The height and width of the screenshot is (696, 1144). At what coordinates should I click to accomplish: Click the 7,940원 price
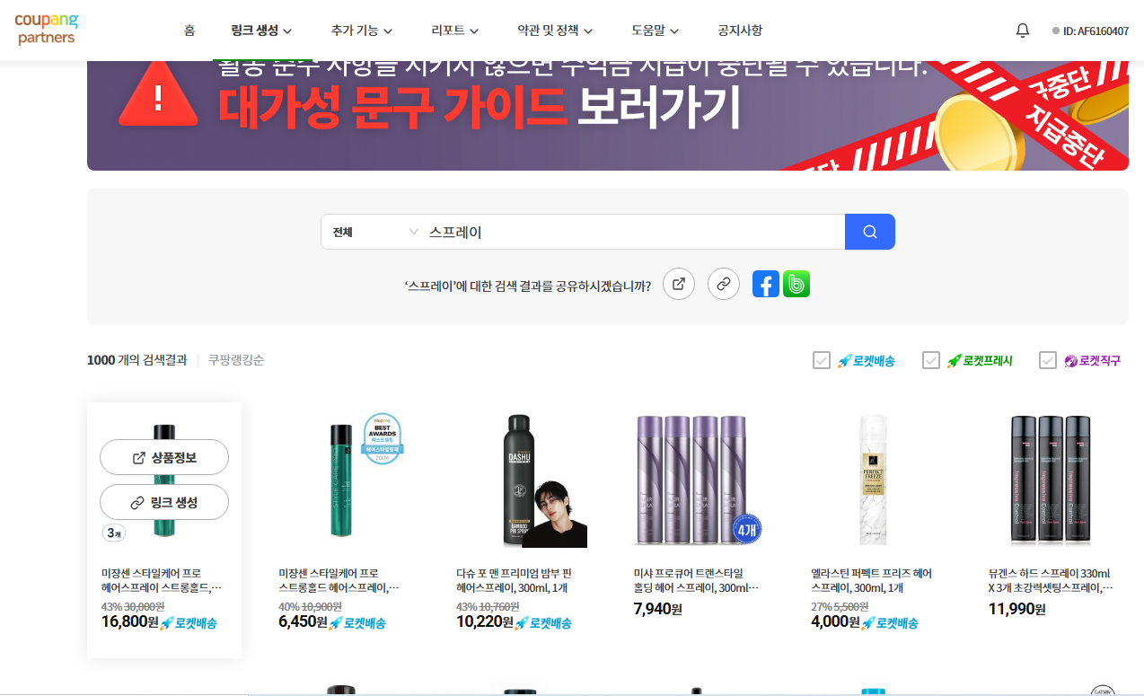(658, 609)
